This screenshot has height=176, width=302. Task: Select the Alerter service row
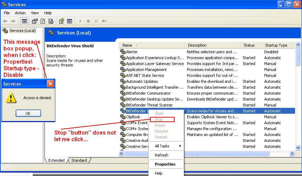207,51
